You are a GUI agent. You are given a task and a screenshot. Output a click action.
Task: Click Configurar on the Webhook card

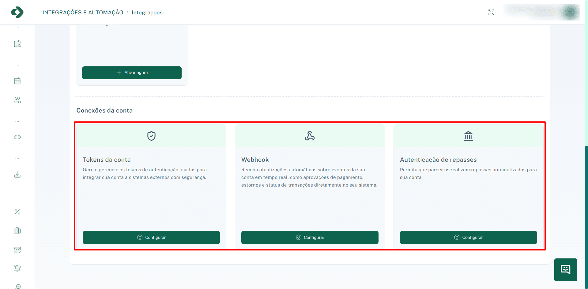[310, 237]
